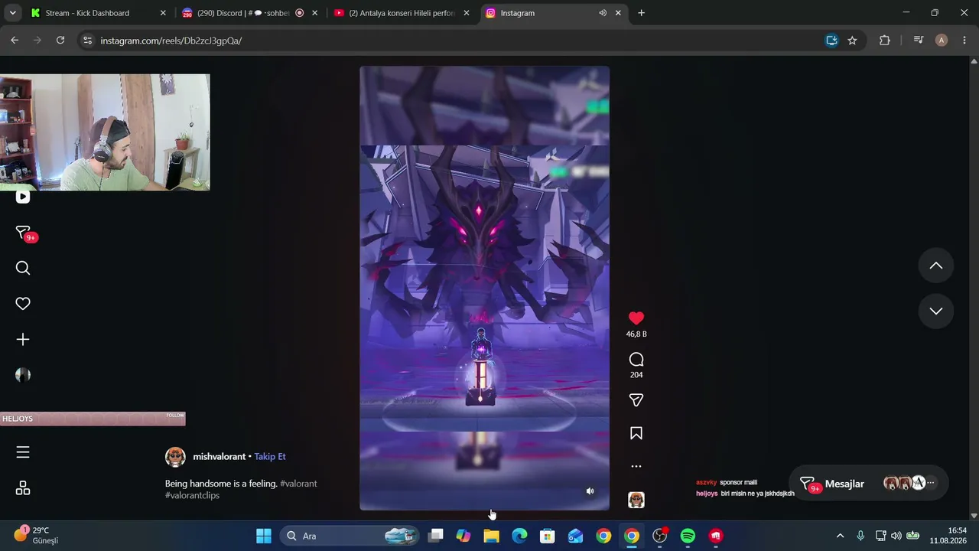Mute the Instagram tab's audio

click(x=603, y=13)
